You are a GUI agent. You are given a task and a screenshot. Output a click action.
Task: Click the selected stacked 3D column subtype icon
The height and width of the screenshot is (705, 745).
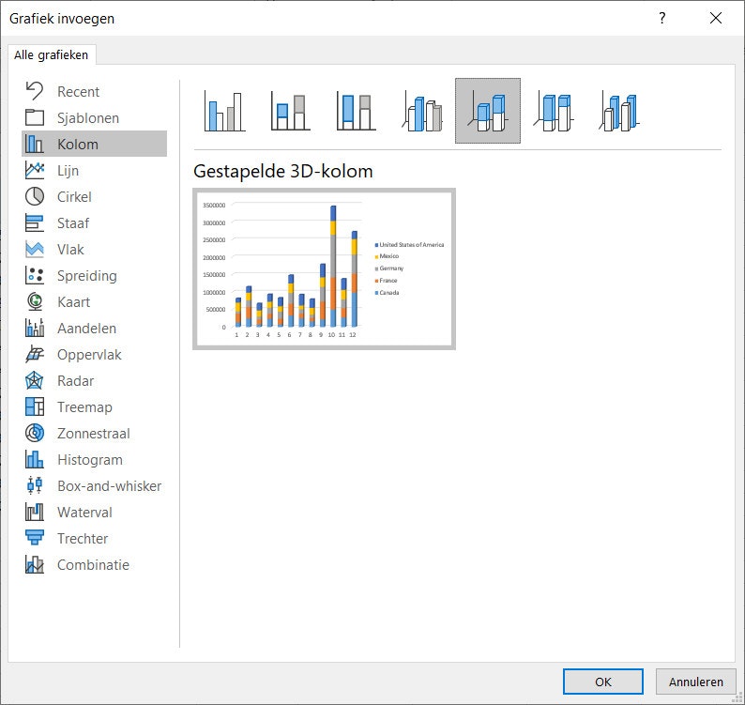(x=488, y=111)
